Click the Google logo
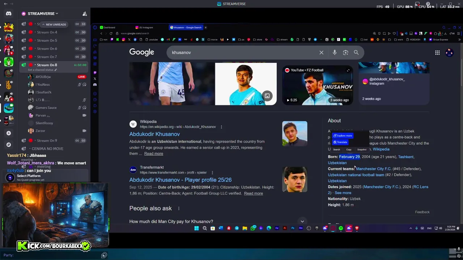Image resolution: width=463 pixels, height=260 pixels. (142, 52)
